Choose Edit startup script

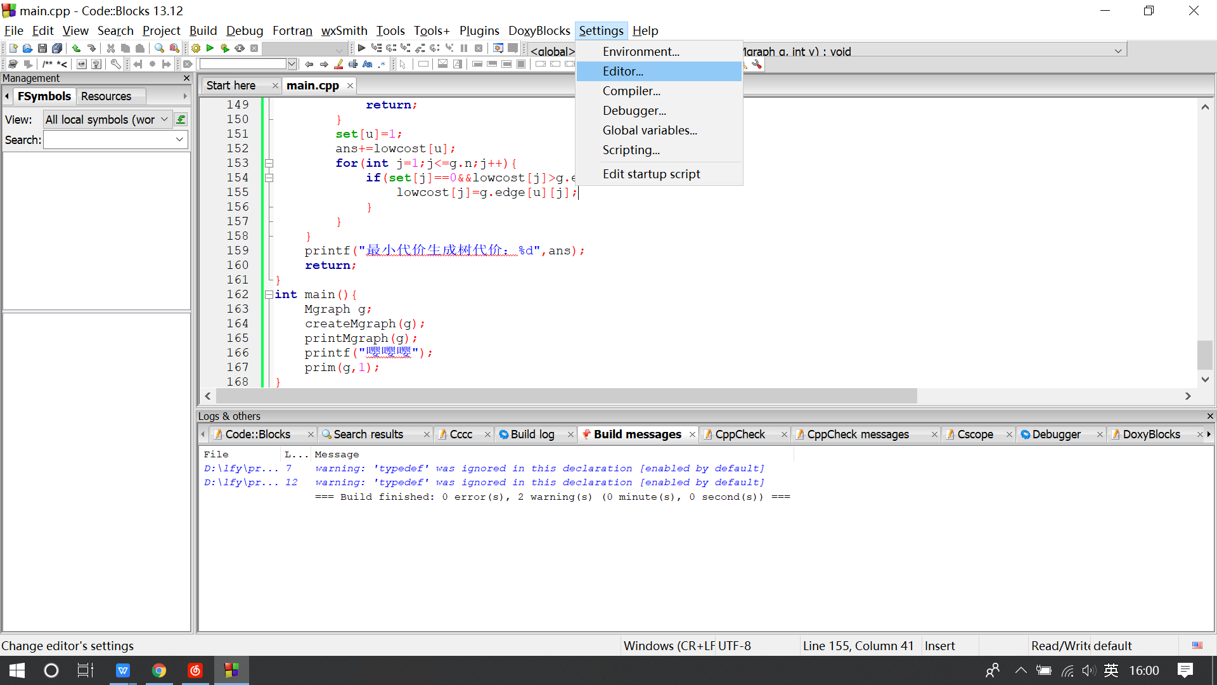651,174
